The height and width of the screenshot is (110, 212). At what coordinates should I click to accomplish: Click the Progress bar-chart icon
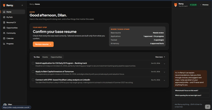pyautogui.click(x=4, y=44)
